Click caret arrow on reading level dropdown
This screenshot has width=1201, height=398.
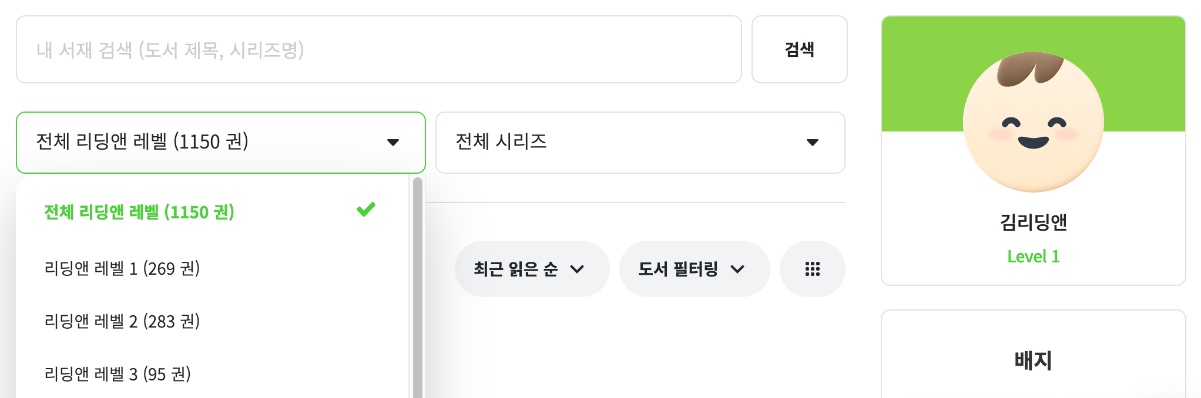coord(393,142)
